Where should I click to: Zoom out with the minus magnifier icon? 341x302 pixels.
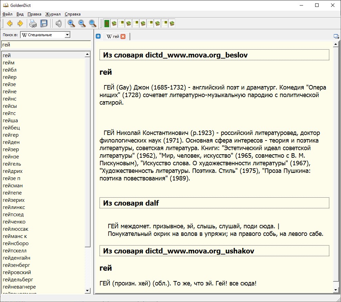[82, 23]
